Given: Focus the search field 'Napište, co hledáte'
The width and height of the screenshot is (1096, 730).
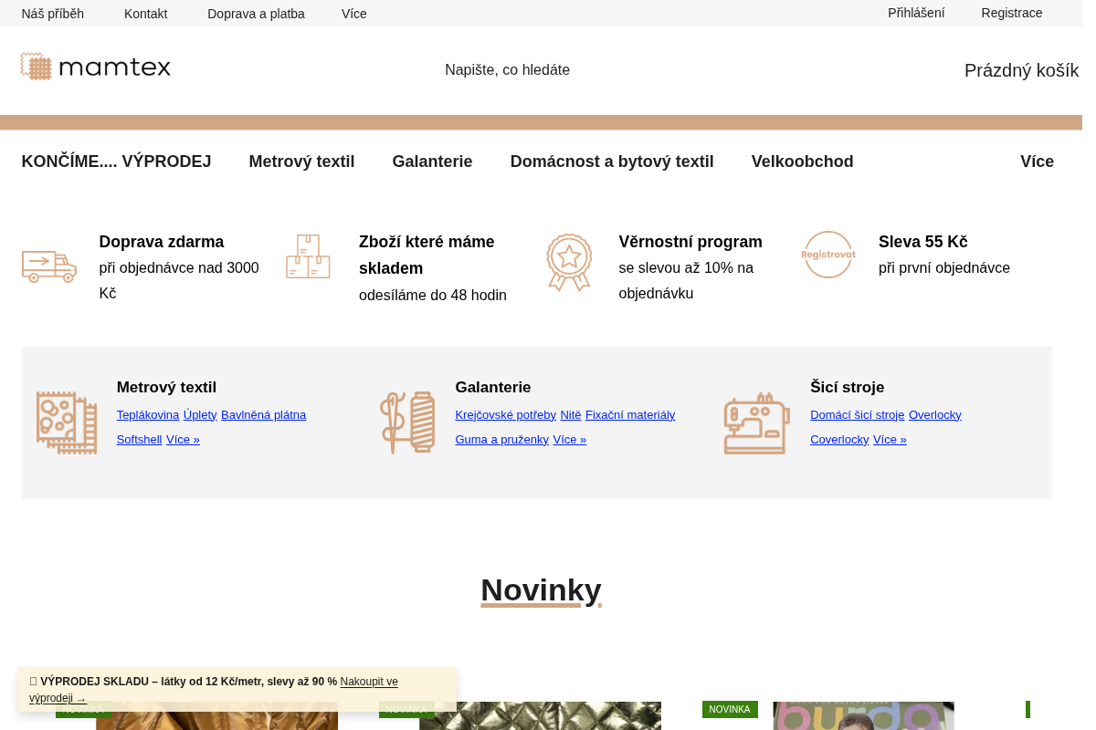Looking at the screenshot, I should click(507, 70).
